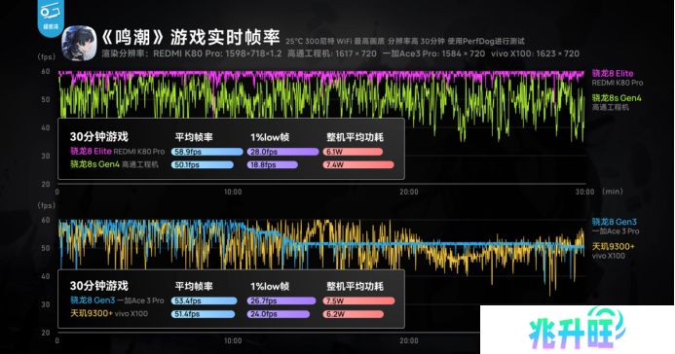The image size is (675, 354).
Task: Click the 6.1W power consumption bar
Action: 353,152
